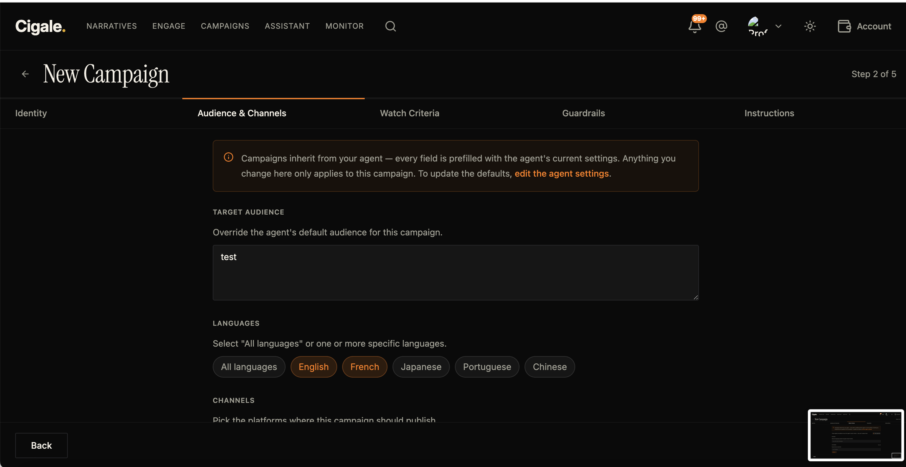Screen dimensions: 906x467
Task: Toggle light/dark theme sun icon
Action: tap(810, 26)
